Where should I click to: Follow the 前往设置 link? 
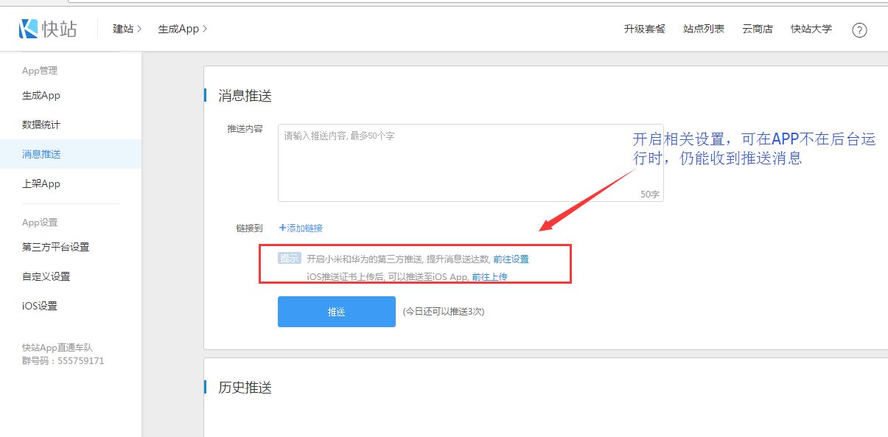(x=511, y=259)
